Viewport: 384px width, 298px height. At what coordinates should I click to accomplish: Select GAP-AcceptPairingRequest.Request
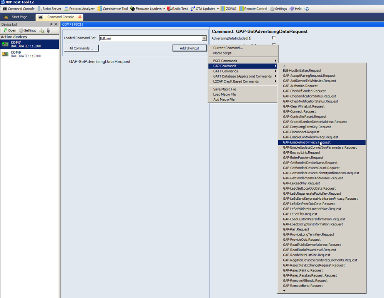pos(322,76)
